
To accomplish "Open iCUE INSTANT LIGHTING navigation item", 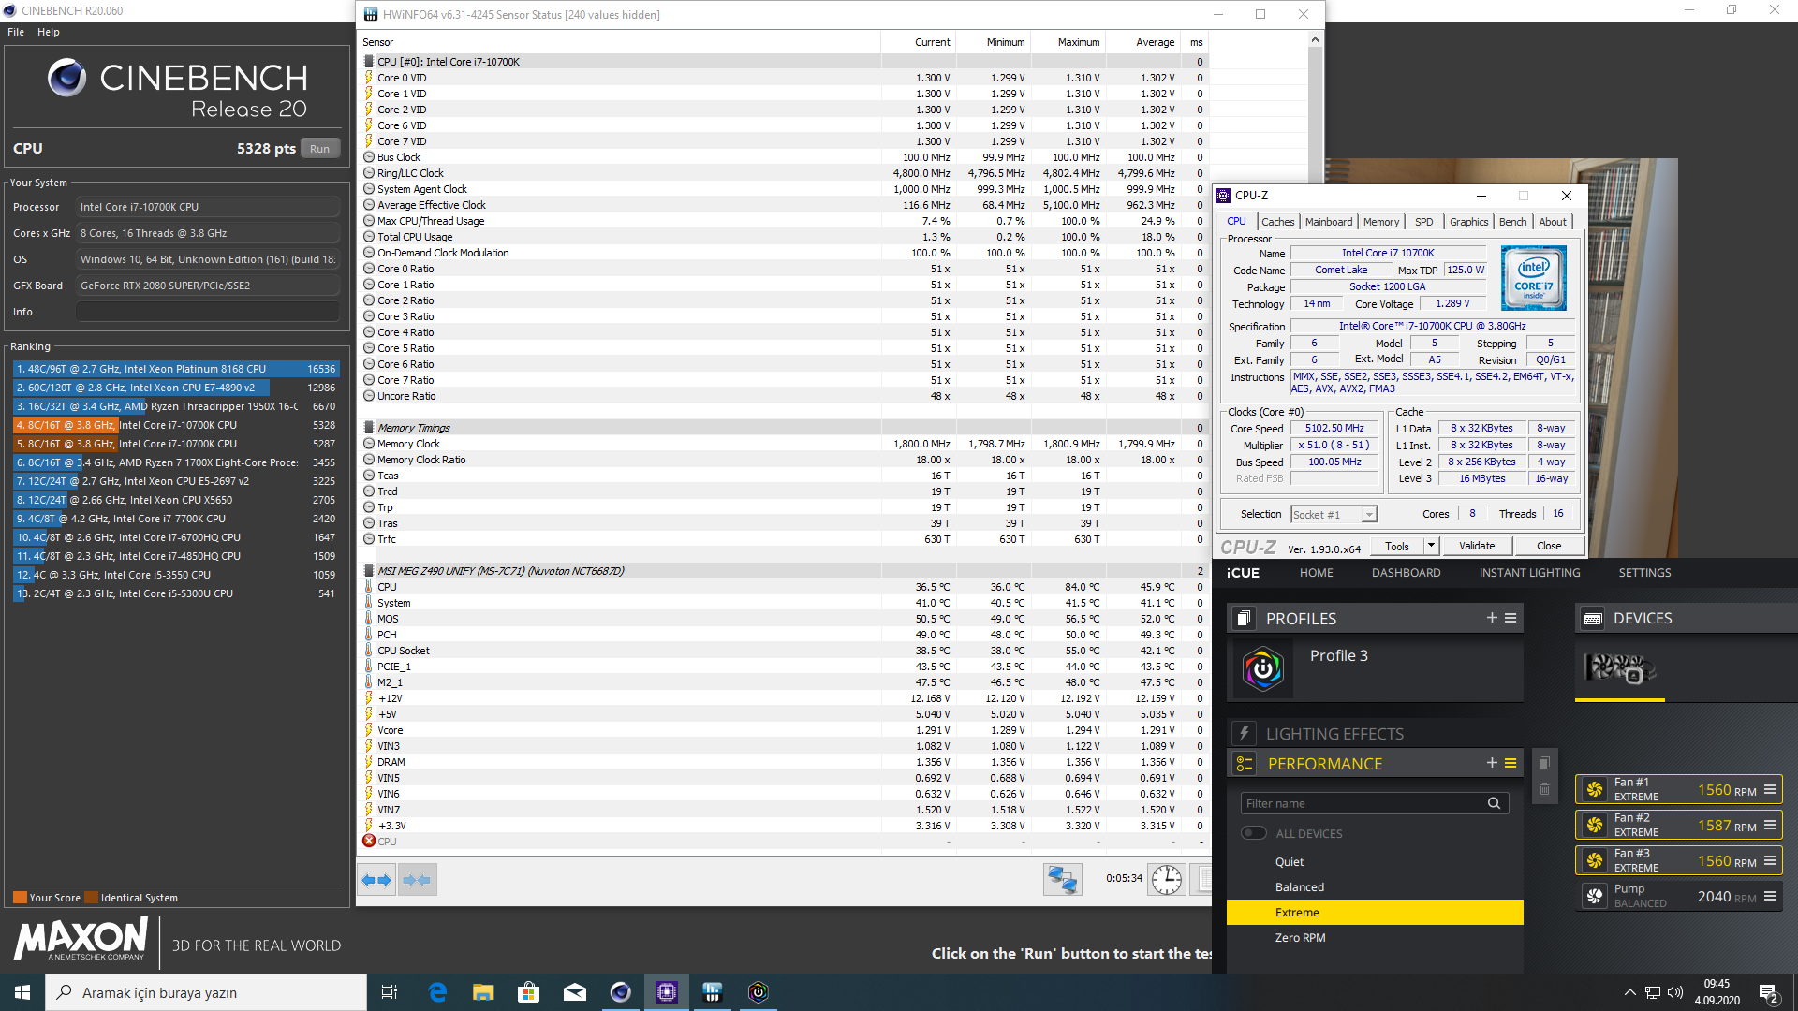I will 1529,573.
